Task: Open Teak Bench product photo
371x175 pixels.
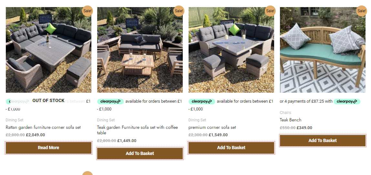Action: coord(323,50)
